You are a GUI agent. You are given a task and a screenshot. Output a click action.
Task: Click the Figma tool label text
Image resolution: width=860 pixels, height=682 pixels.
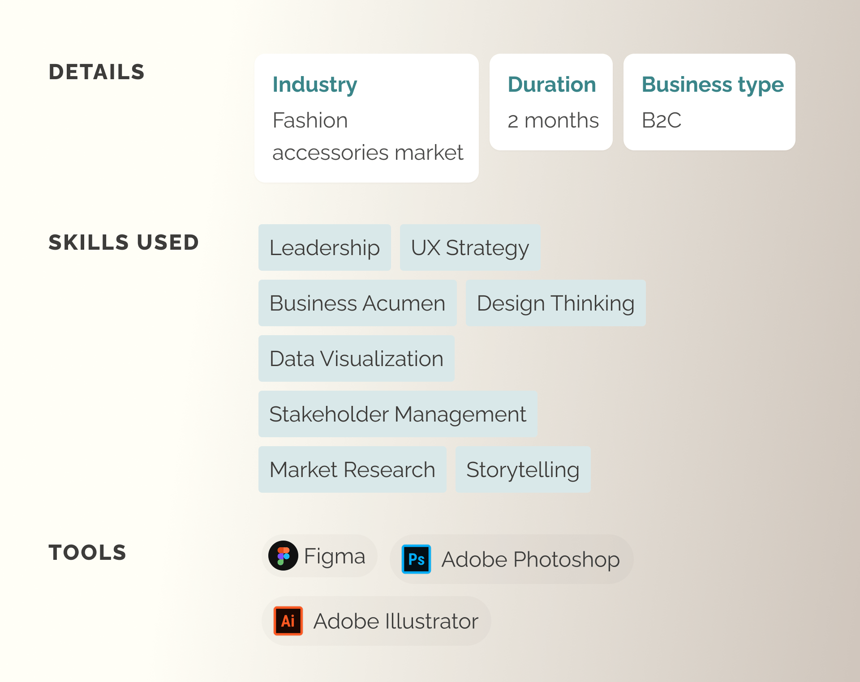click(x=335, y=557)
